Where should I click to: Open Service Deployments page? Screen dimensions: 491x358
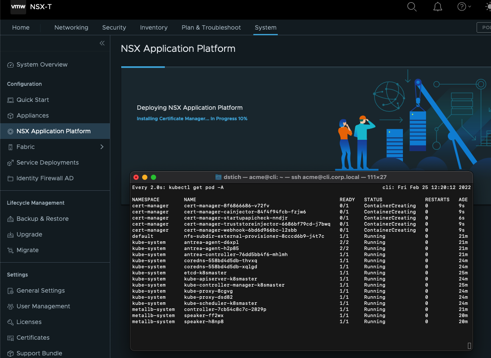48,162
